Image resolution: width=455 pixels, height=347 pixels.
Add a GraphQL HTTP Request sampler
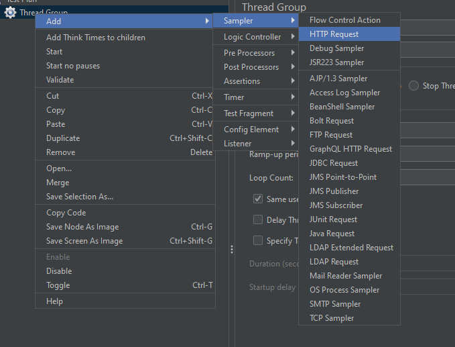coord(349,149)
